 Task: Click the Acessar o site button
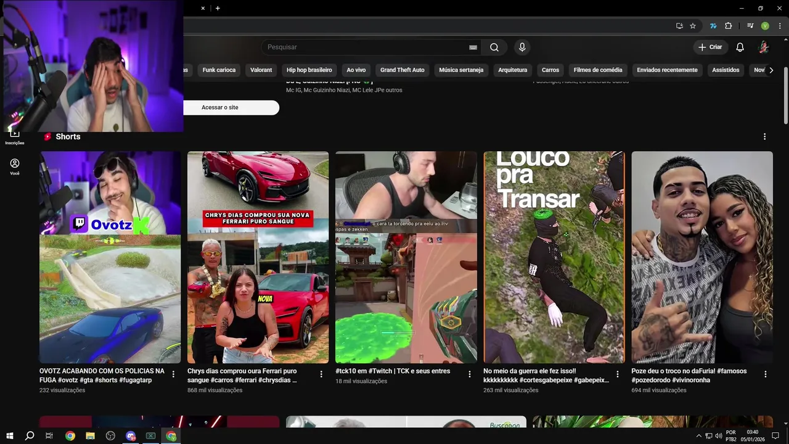tap(231, 107)
